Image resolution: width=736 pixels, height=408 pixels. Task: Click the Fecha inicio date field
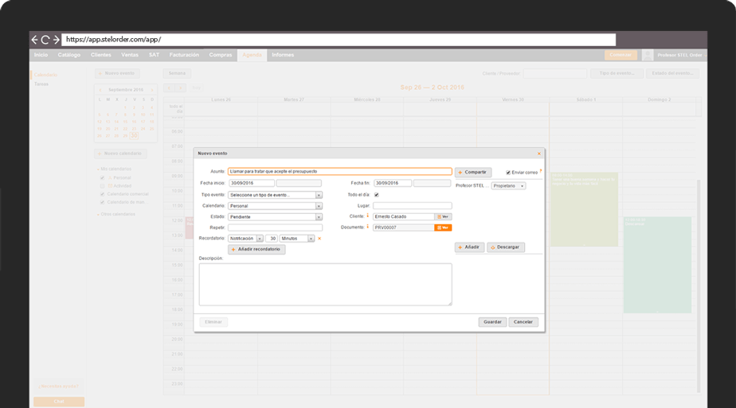coord(252,183)
